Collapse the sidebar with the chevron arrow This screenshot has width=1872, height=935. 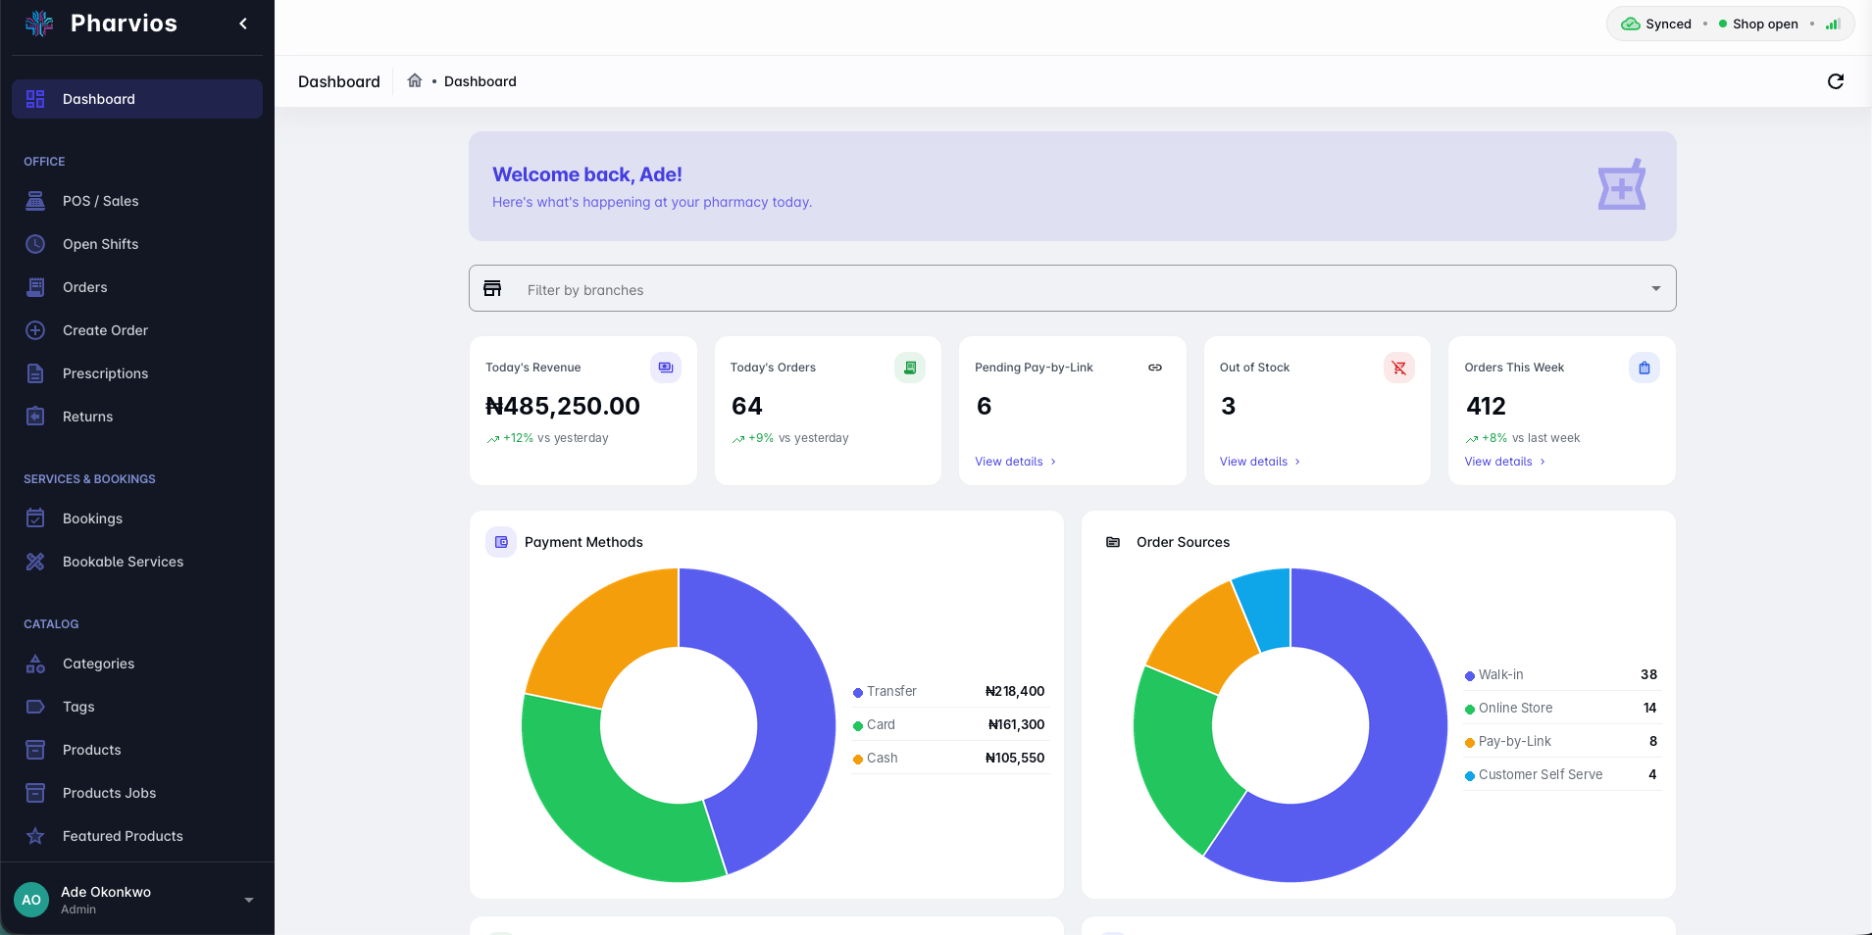[243, 24]
